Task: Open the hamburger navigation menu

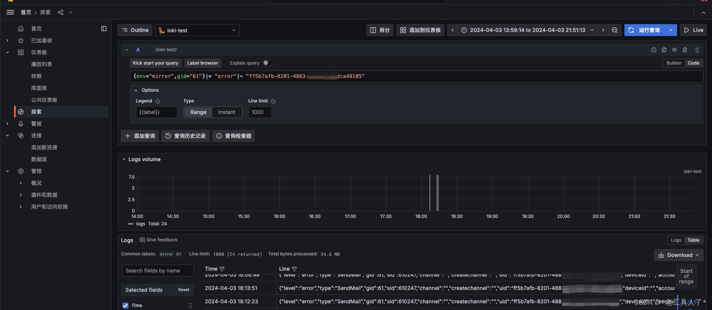Action: pos(10,12)
